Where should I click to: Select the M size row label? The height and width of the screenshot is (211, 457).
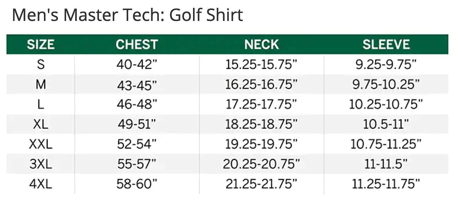pos(41,85)
